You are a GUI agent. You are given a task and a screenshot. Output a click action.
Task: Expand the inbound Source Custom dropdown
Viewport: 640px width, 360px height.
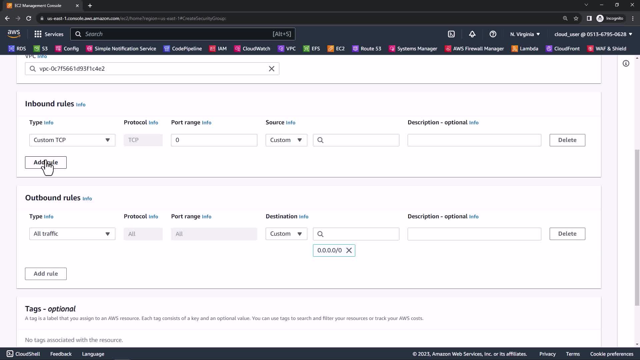coord(286,140)
